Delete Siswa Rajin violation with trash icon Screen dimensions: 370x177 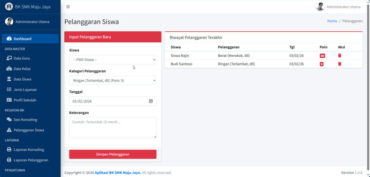[339, 56]
